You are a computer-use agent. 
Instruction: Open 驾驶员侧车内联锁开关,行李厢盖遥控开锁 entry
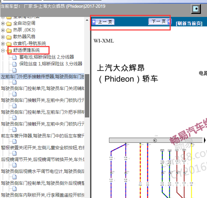(42, 195)
